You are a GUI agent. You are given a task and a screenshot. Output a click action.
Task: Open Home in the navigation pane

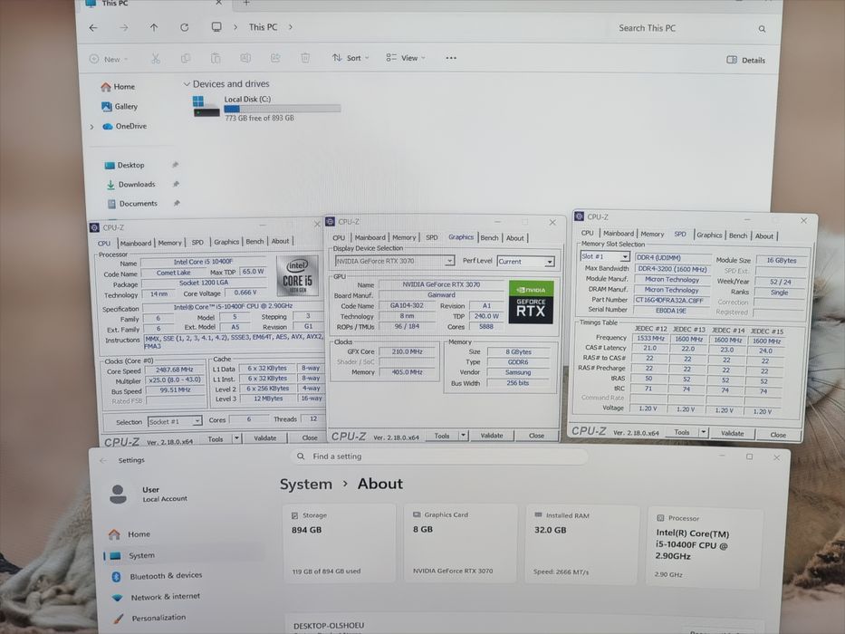click(x=118, y=86)
